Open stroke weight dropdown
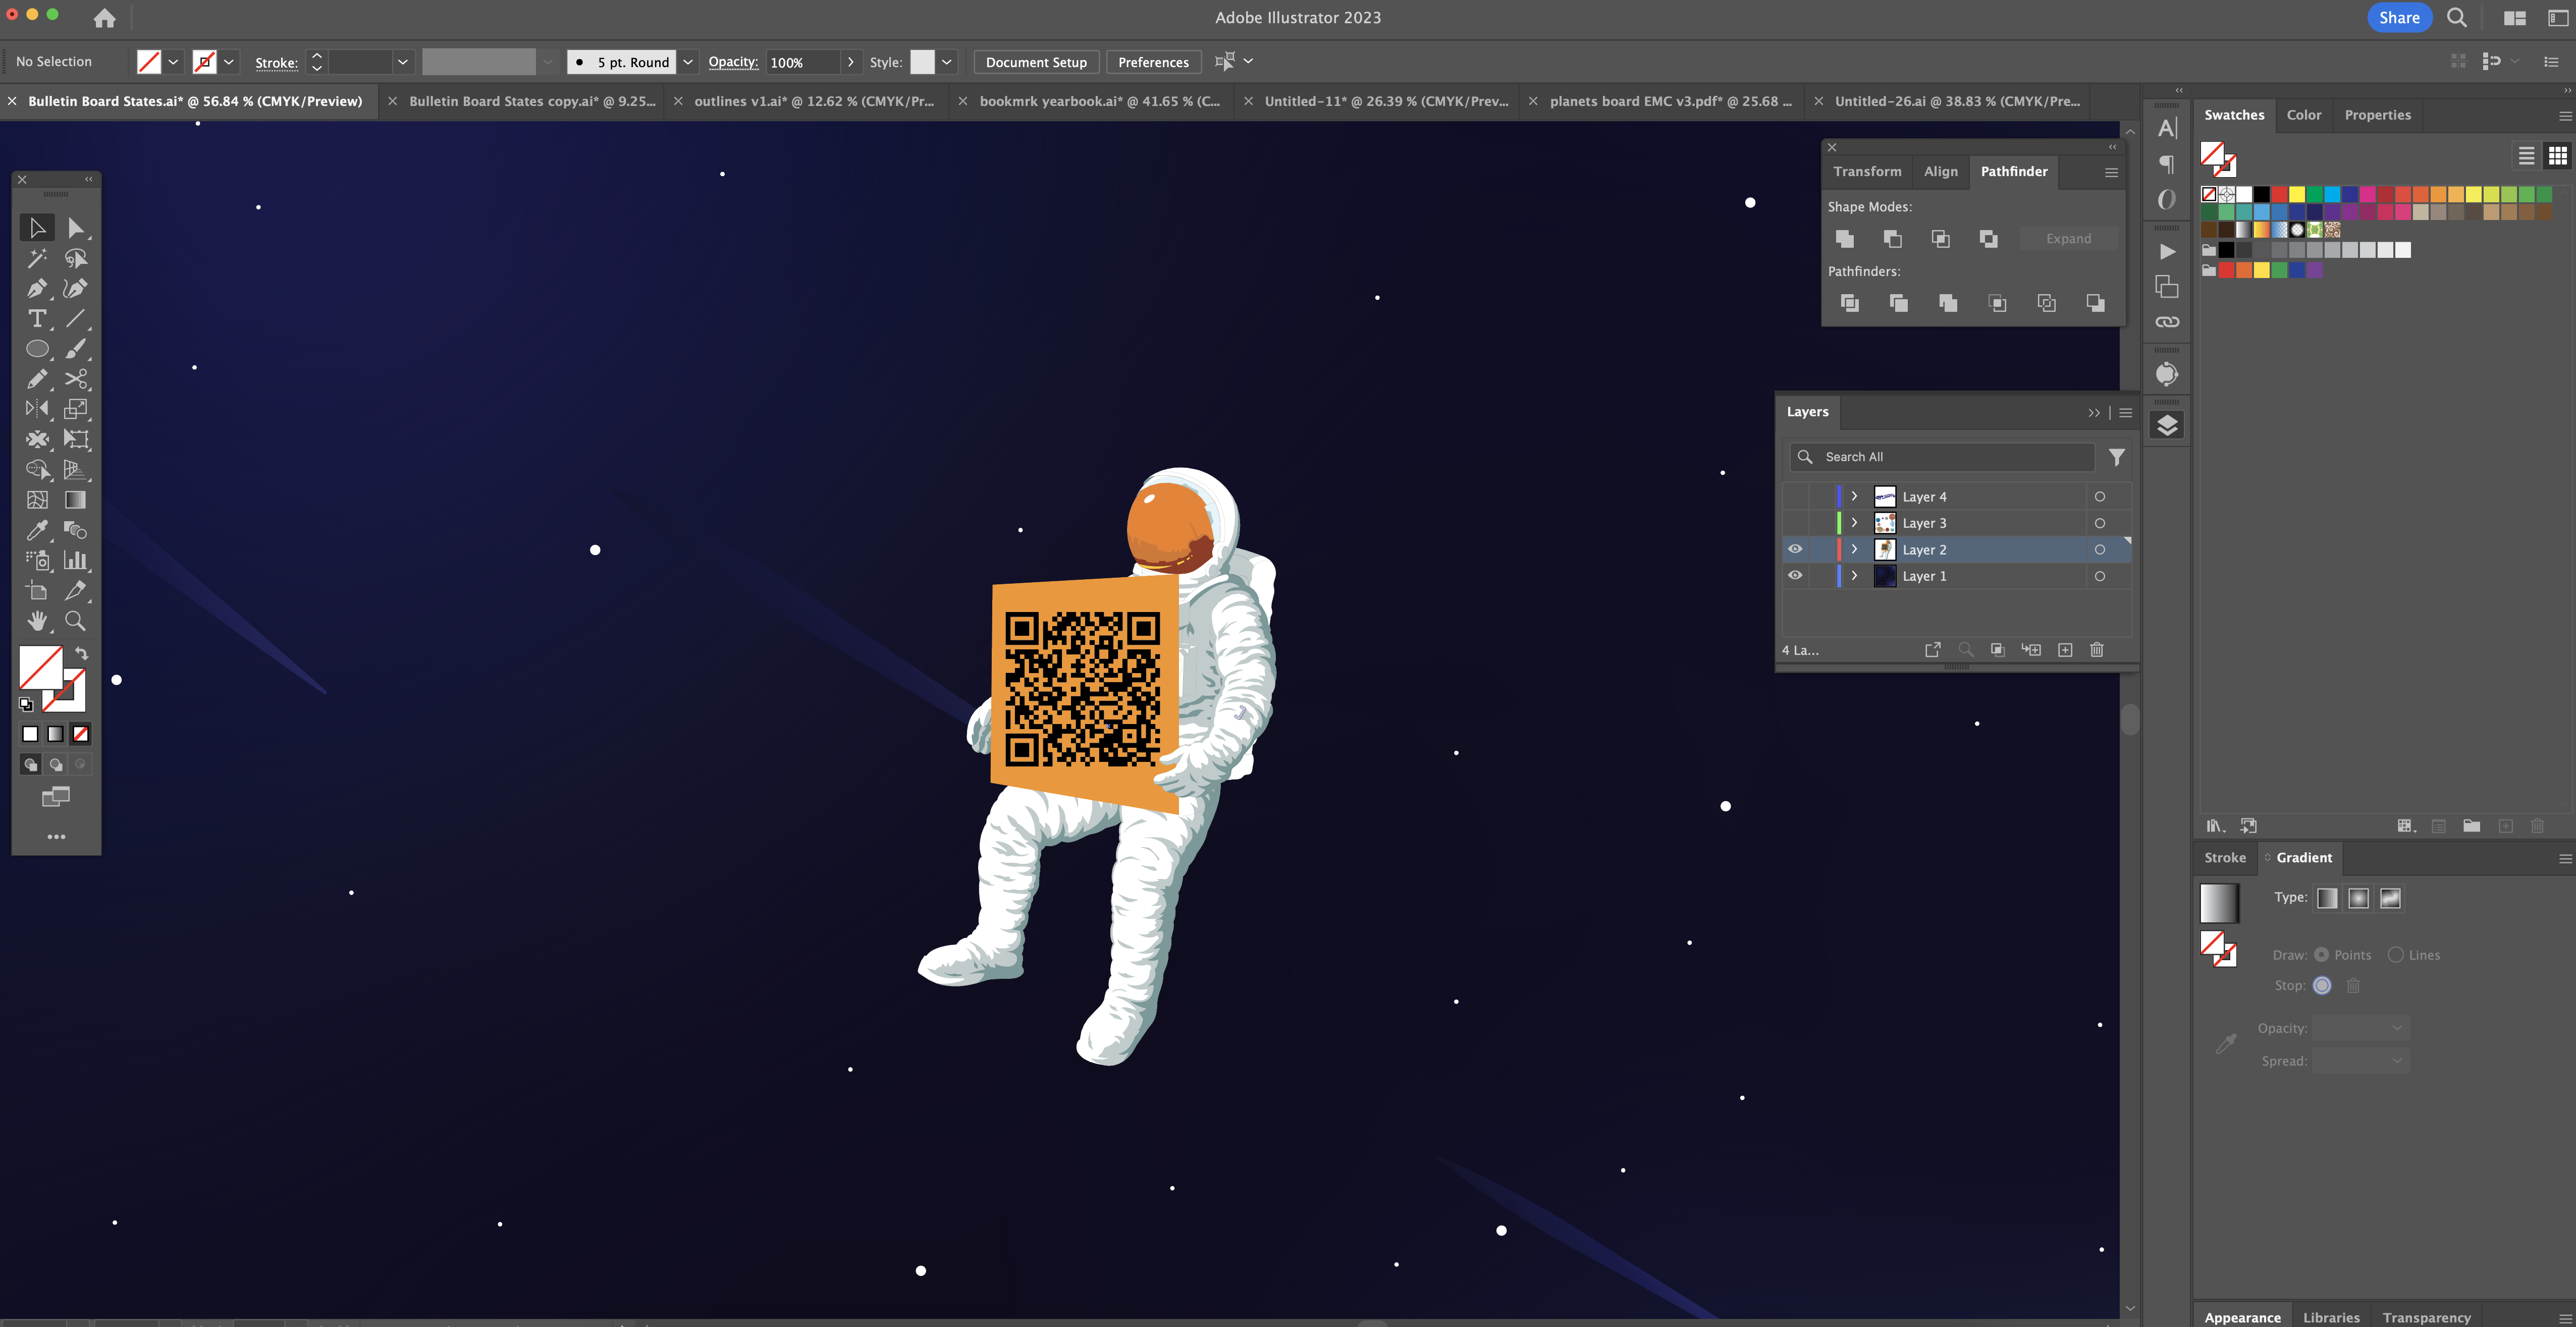This screenshot has height=1327, width=2576. point(402,62)
